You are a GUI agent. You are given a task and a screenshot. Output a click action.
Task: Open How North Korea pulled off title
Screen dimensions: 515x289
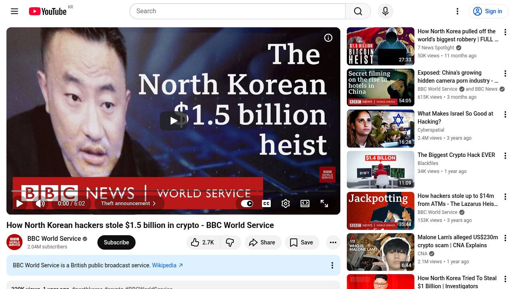[458, 35]
